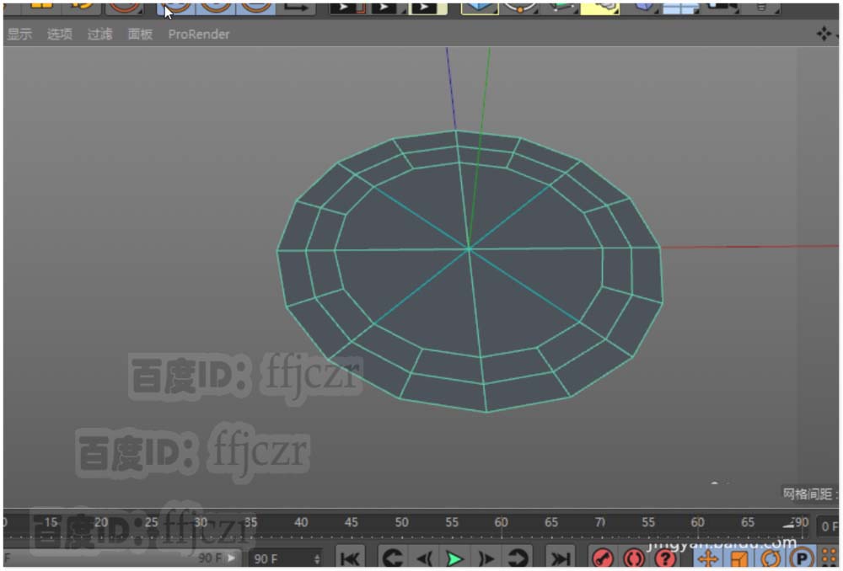Toggle position recording with the move arrows icon
This screenshot has width=843, height=571.
(707, 558)
